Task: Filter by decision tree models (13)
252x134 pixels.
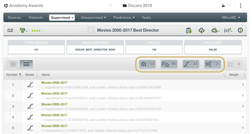Action: [x=147, y=64]
